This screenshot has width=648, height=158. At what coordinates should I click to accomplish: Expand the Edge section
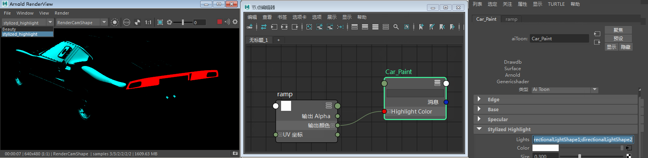point(479,99)
